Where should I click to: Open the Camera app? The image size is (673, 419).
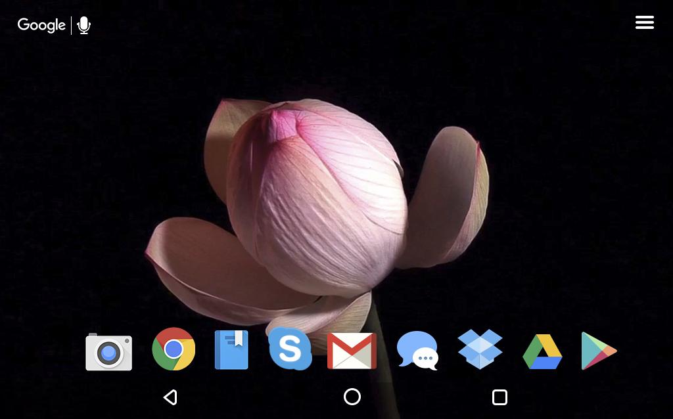pos(109,351)
